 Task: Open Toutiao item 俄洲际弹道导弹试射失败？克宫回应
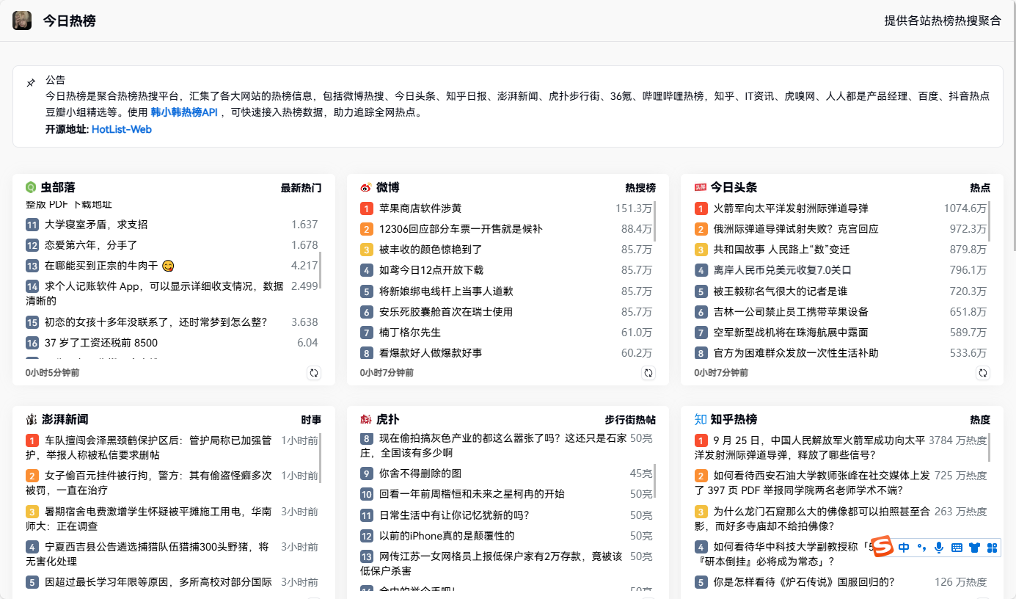pyautogui.click(x=796, y=229)
